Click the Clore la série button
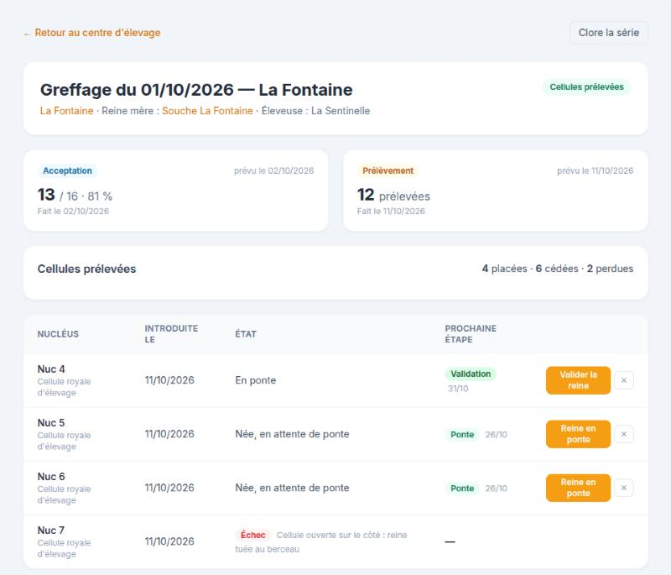Viewport: 671px width, 575px height. click(609, 33)
